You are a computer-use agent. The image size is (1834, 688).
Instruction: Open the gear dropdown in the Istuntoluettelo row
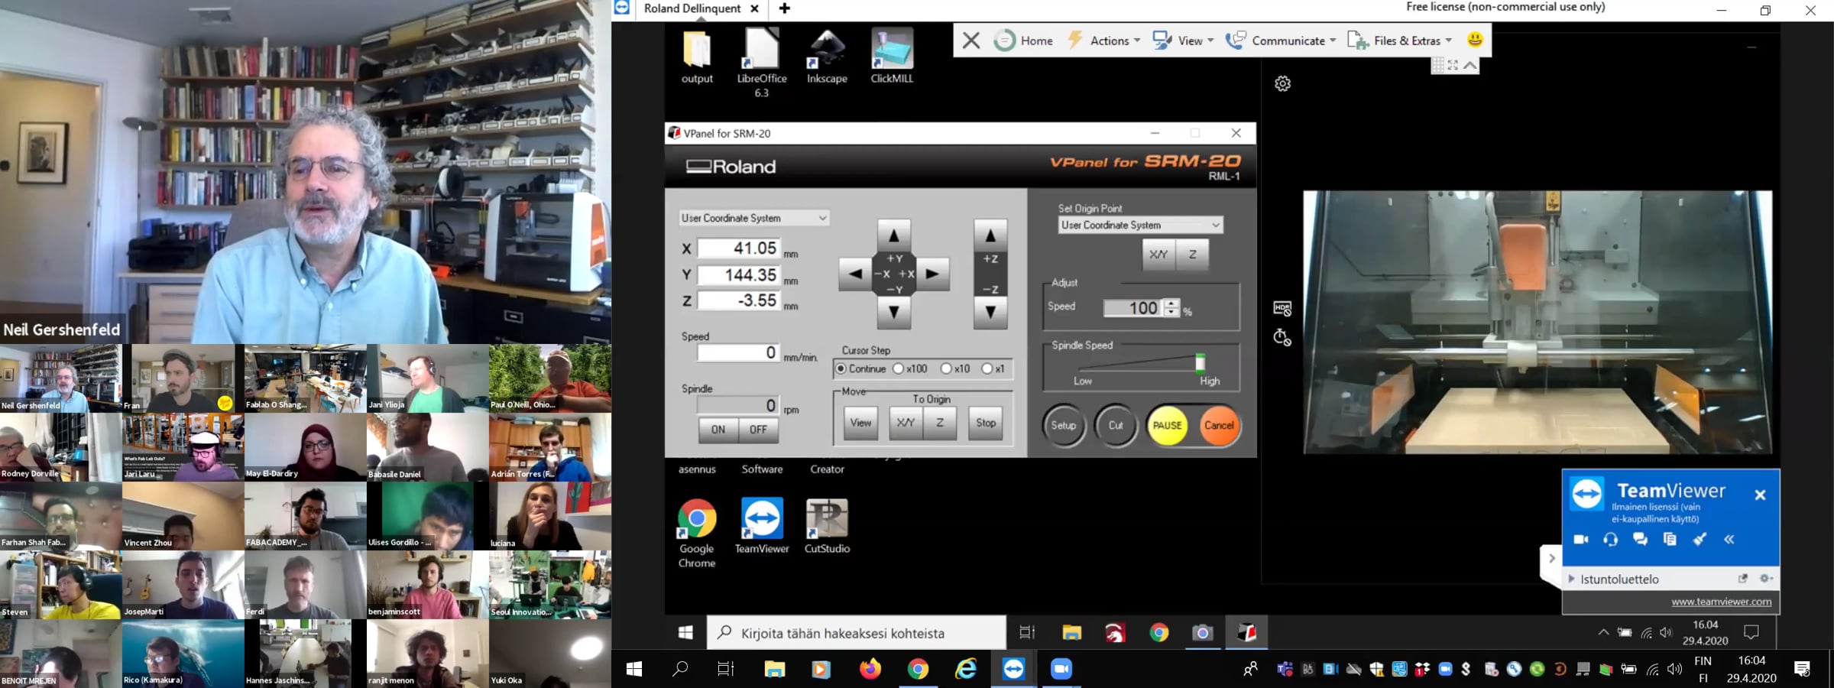pos(1766,579)
